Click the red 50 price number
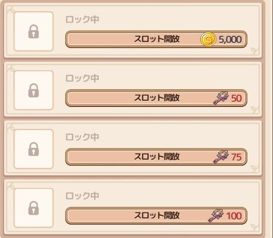The height and width of the screenshot is (238, 273). pyautogui.click(x=237, y=98)
